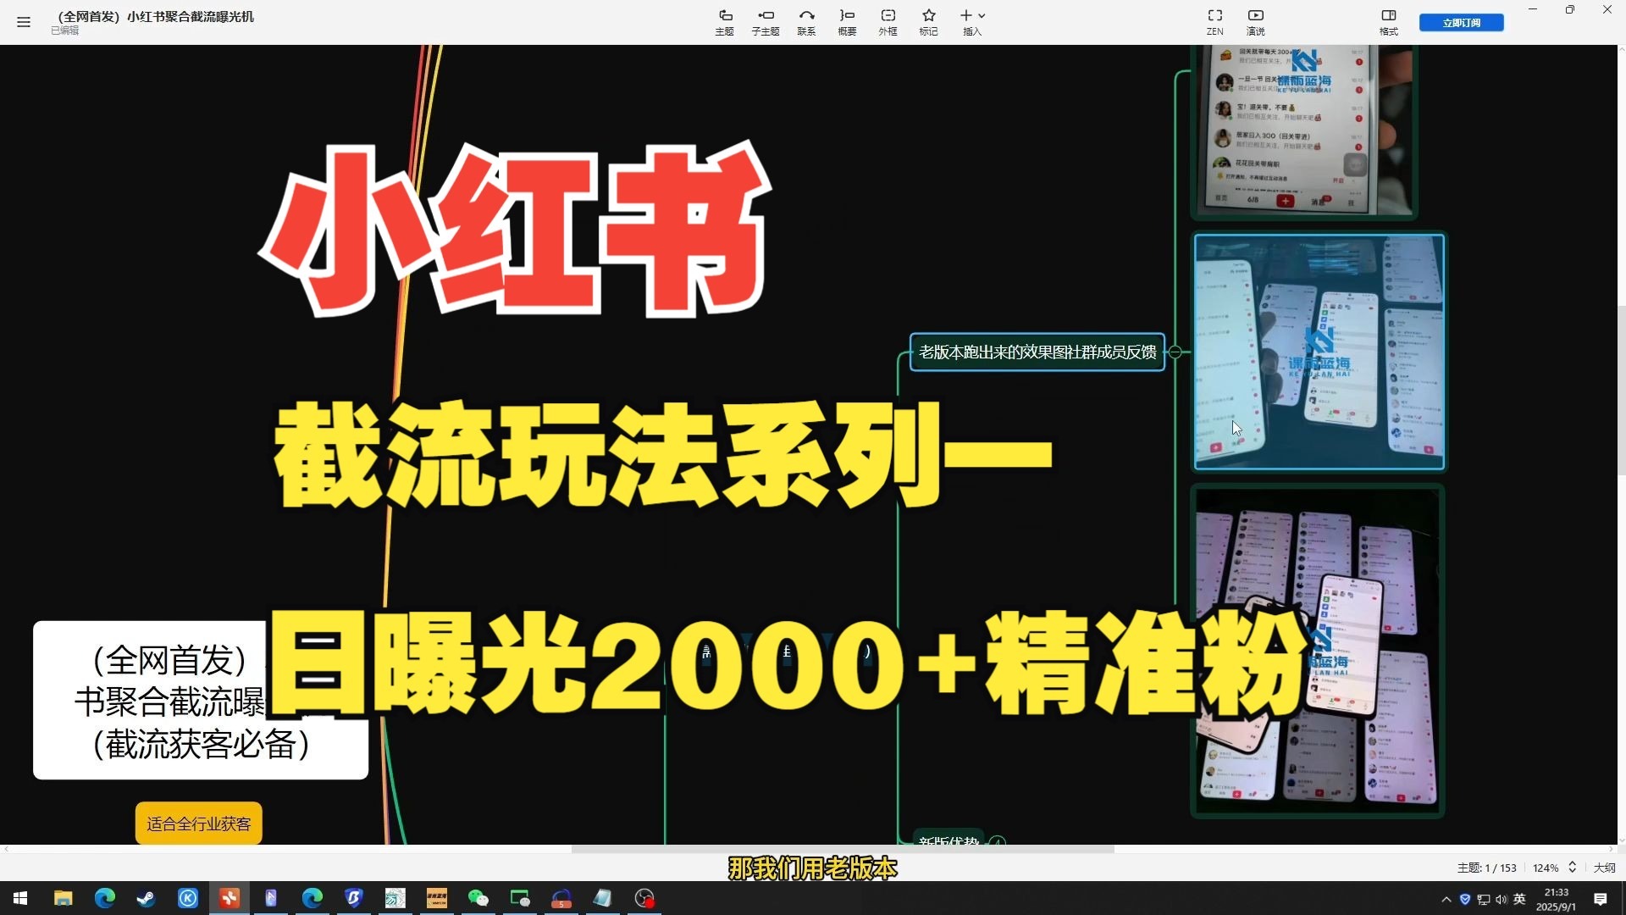Click the horizontal scrollbar thumb

click(843, 849)
